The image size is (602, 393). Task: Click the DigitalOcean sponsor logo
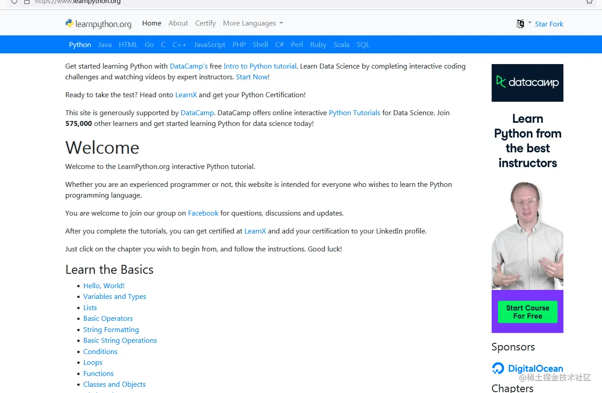click(x=527, y=368)
